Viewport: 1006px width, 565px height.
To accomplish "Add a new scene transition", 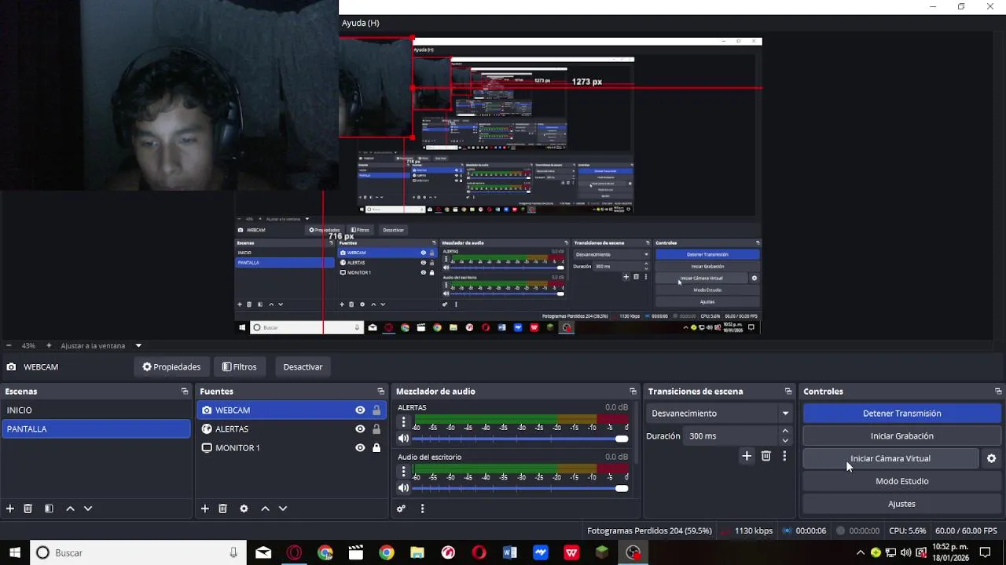I will coord(747,456).
